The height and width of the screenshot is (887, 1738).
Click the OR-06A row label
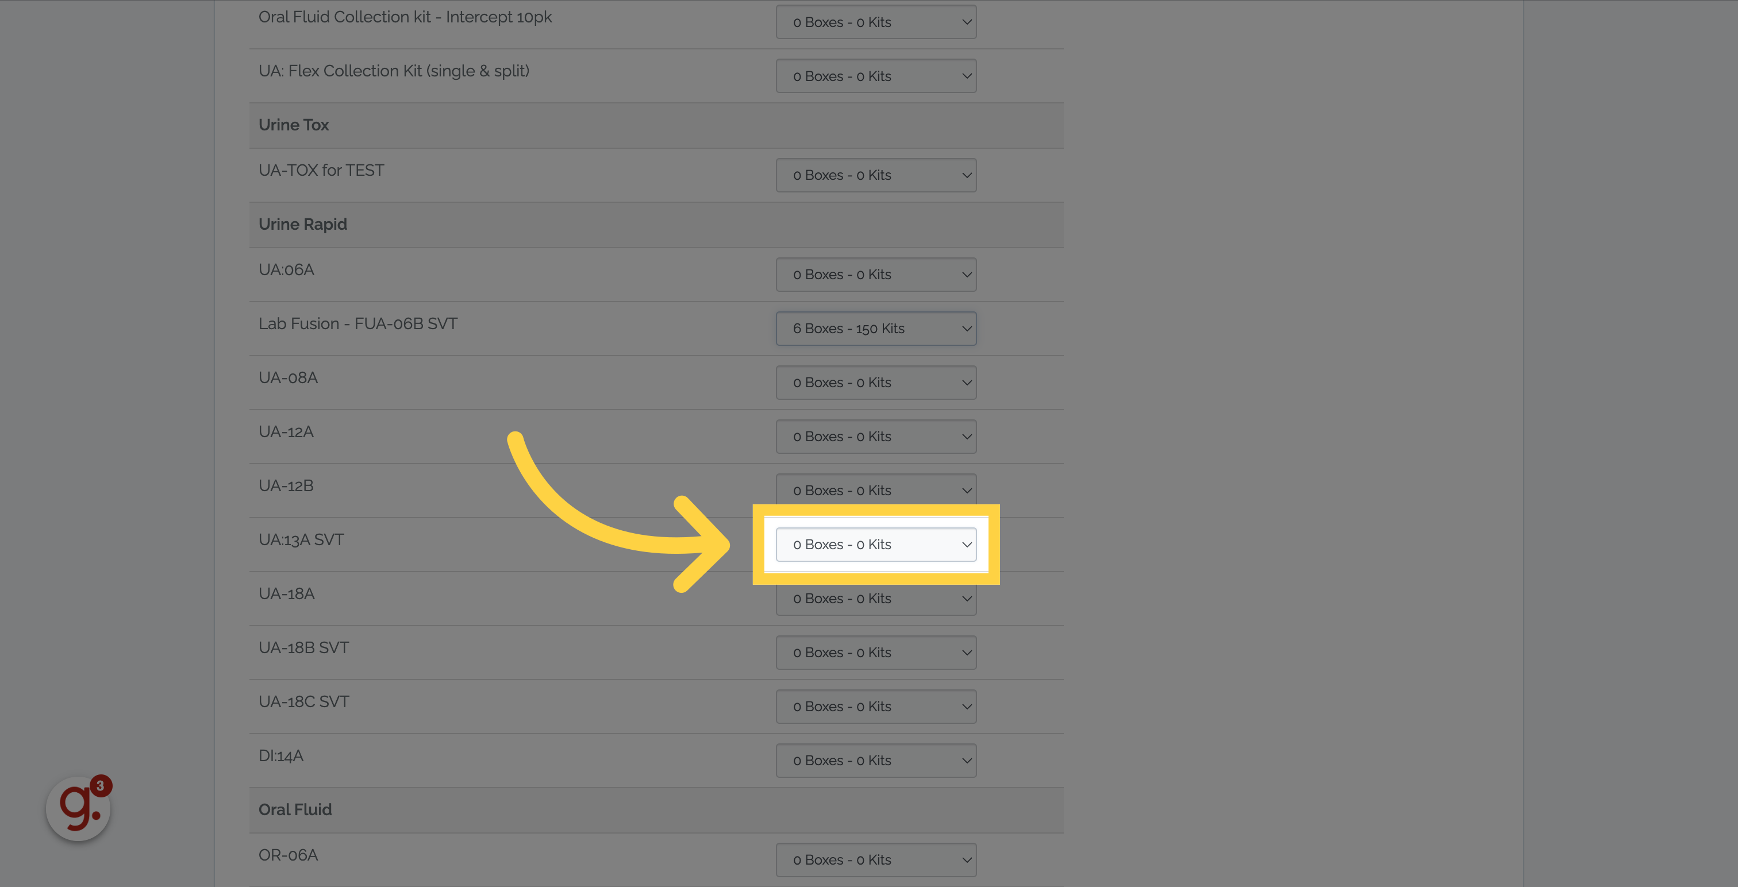coord(288,855)
